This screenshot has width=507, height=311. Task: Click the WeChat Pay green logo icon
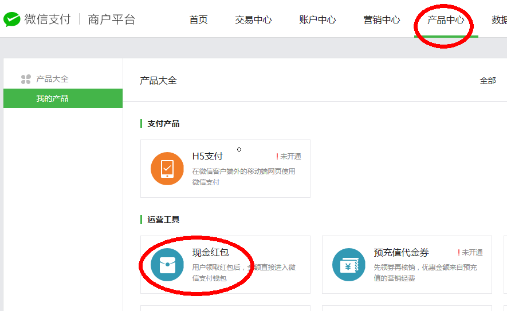pos(12,19)
